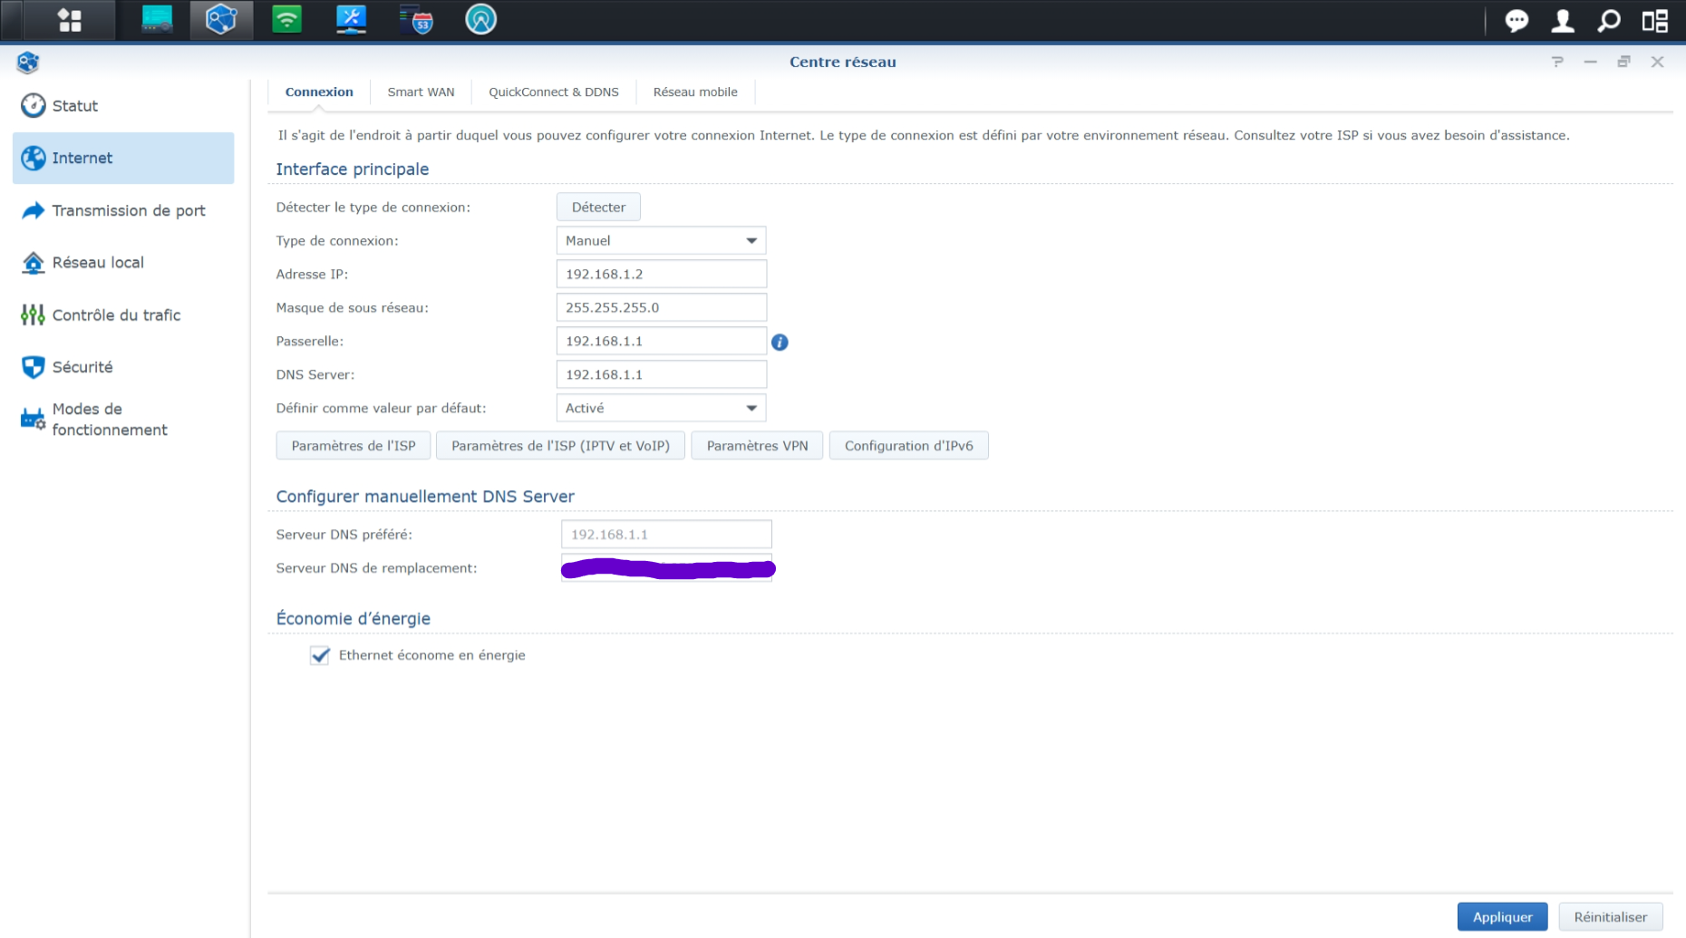Open the QuickConnect & DDNS tab
1686x938 pixels.
(553, 92)
